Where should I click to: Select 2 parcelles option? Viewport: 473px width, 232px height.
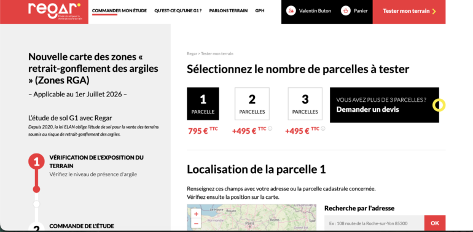tap(252, 104)
